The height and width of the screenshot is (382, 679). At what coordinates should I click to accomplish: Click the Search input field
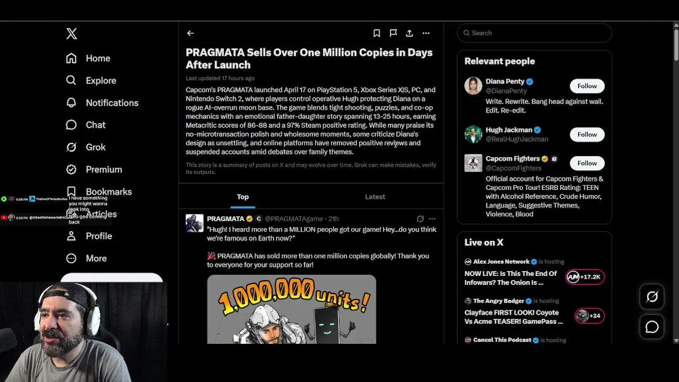(534, 33)
